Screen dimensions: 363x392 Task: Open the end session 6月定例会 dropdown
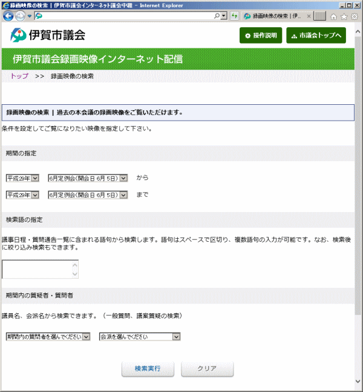tap(88, 195)
